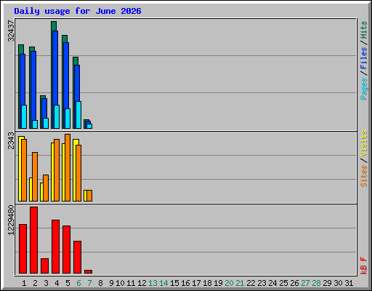This screenshot has height=291, width=372.
Task: Select the orange sites bar for day 3
Action: point(46,188)
